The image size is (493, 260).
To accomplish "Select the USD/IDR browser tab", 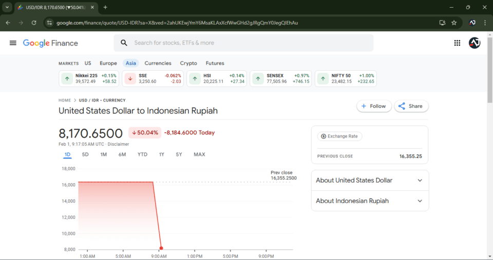I will click(x=55, y=7).
